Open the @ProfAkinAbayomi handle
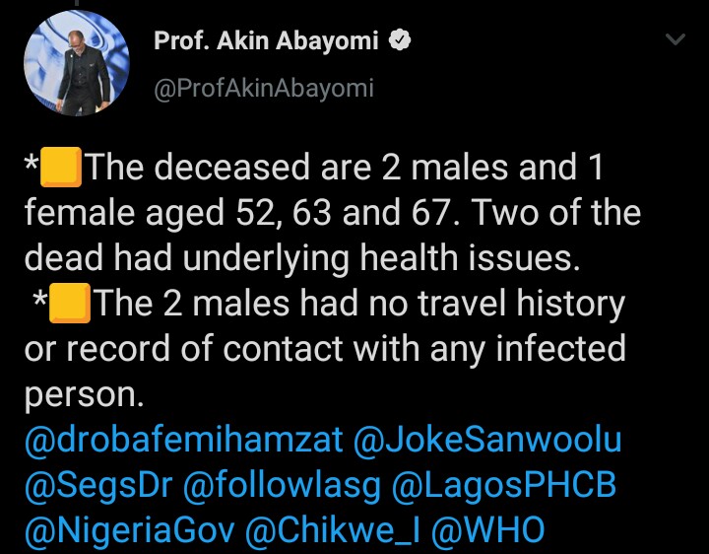Screen dimensions: 709x554 (264, 89)
